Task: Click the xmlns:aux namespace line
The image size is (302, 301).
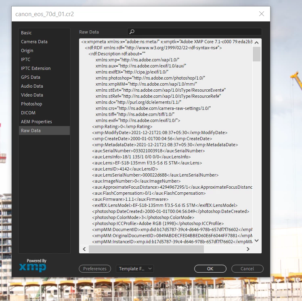Action: (141, 66)
